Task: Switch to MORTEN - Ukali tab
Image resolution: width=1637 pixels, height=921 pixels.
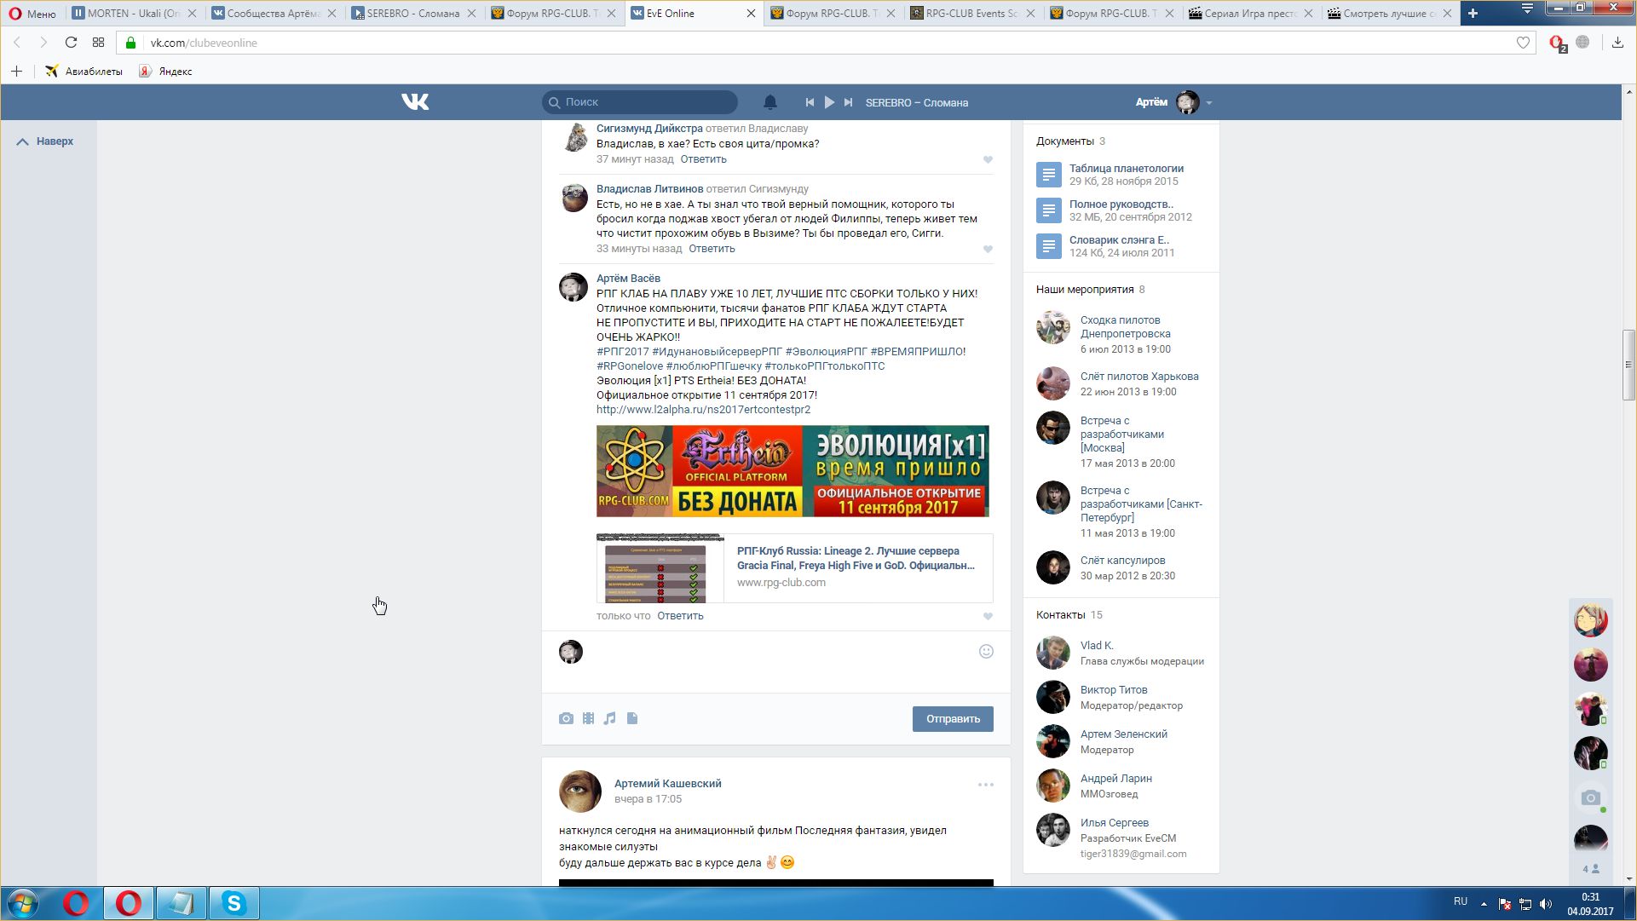Action: 134,13
